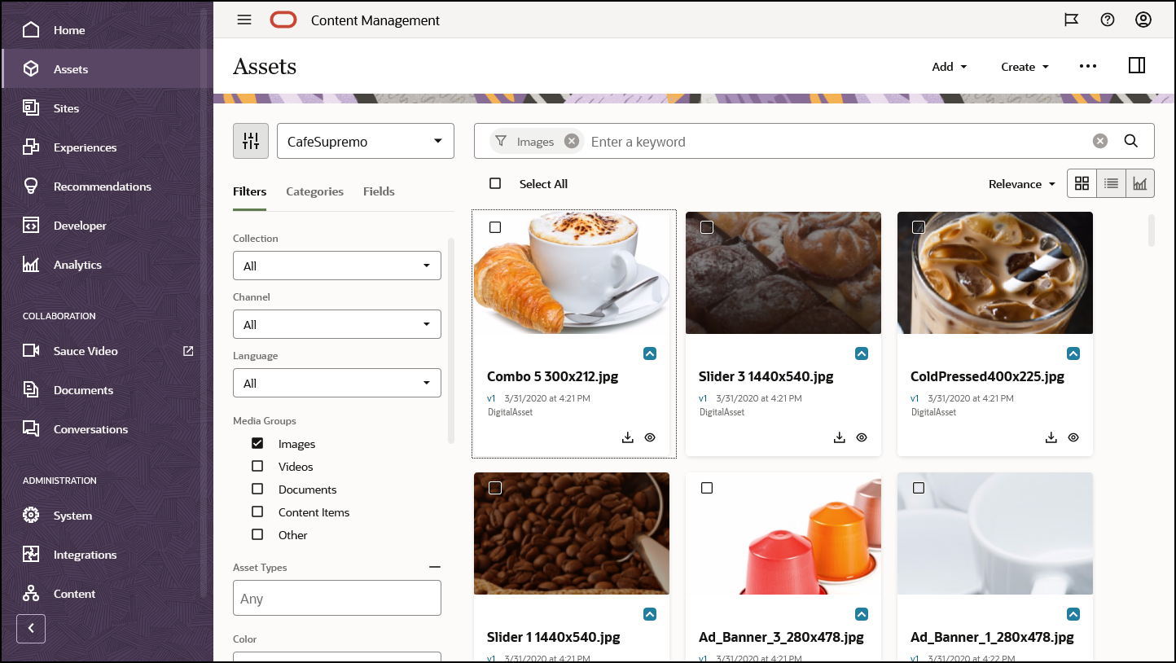Expand Slider 3 1440x540.jpg card details chevron

[862, 353]
